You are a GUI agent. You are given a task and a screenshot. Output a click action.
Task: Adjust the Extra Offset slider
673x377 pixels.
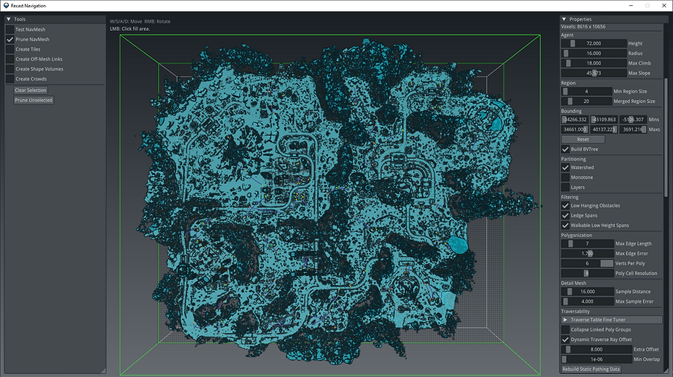[x=596, y=350]
